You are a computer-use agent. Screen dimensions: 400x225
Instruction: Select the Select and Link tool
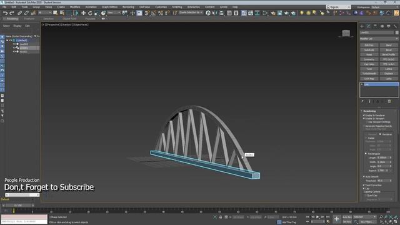(19, 13)
